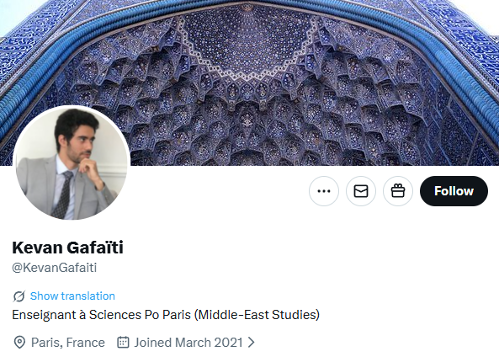Send a direct message via envelope icon
499x357 pixels.
tap(361, 191)
